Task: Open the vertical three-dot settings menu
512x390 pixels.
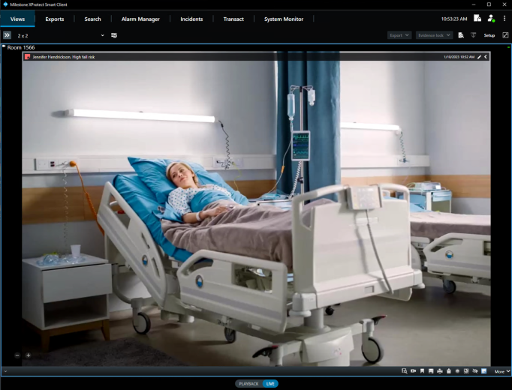Action: tap(504, 19)
